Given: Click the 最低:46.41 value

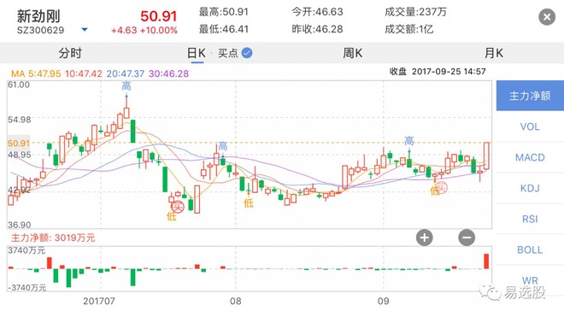Looking at the screenshot, I should pyautogui.click(x=224, y=29).
